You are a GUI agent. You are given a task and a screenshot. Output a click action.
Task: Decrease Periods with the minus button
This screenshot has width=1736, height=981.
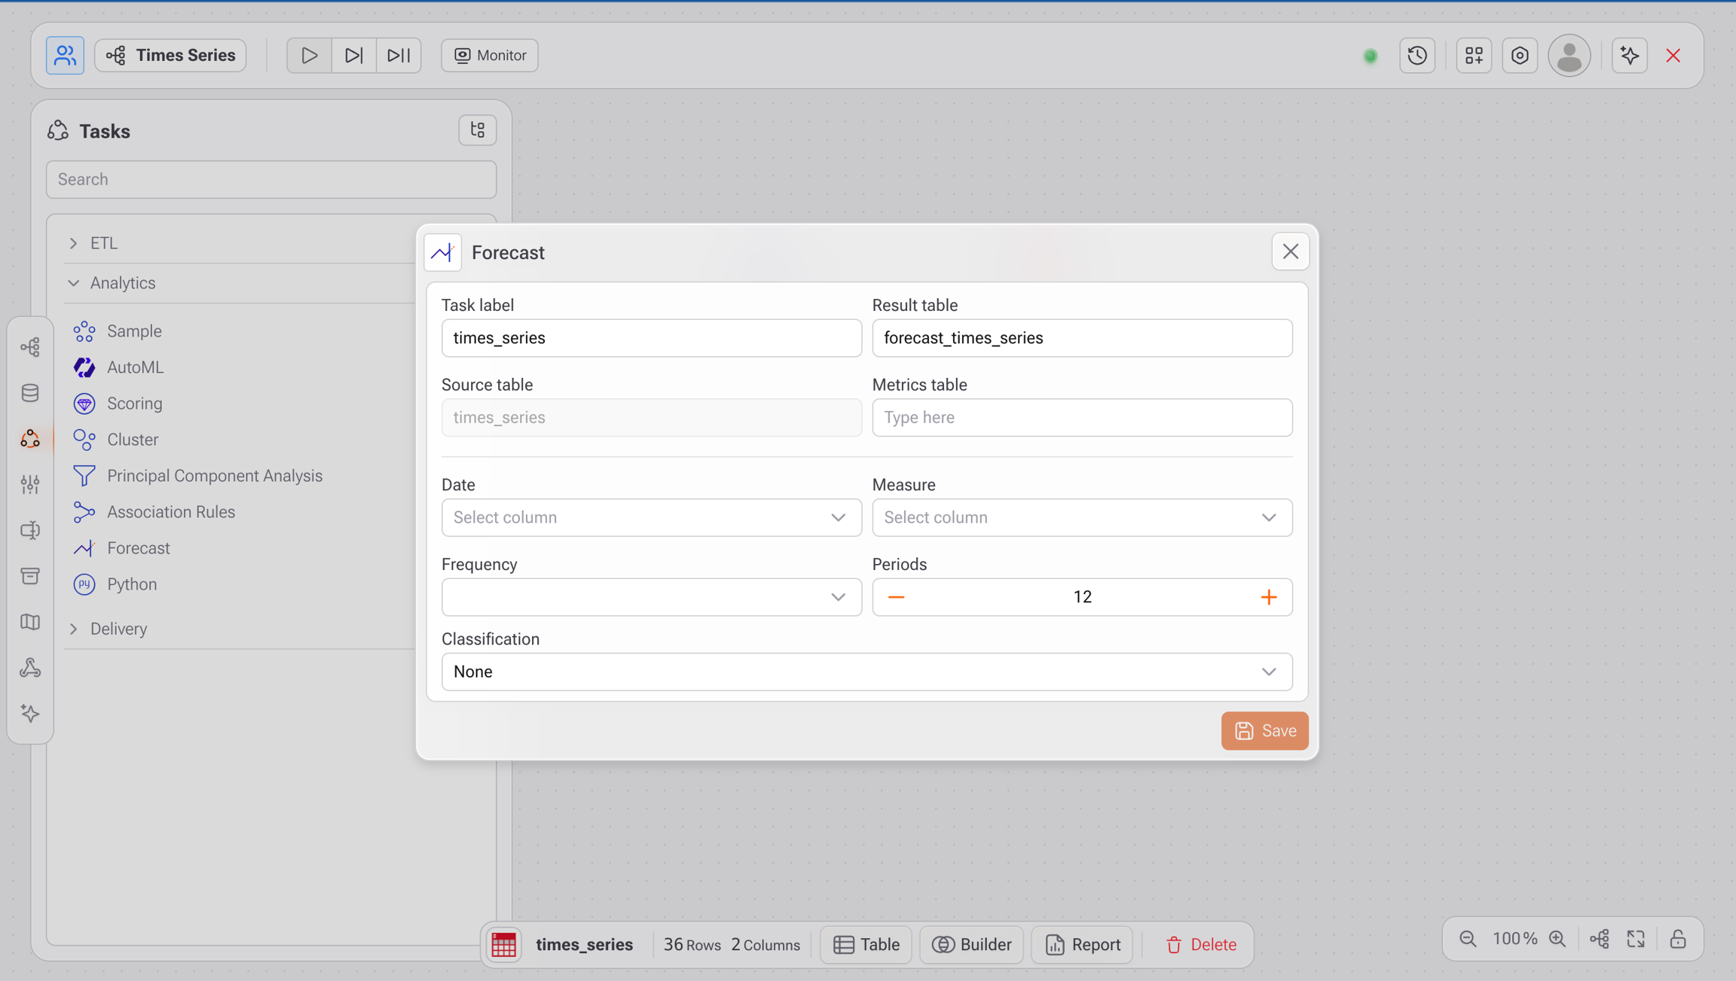(896, 597)
